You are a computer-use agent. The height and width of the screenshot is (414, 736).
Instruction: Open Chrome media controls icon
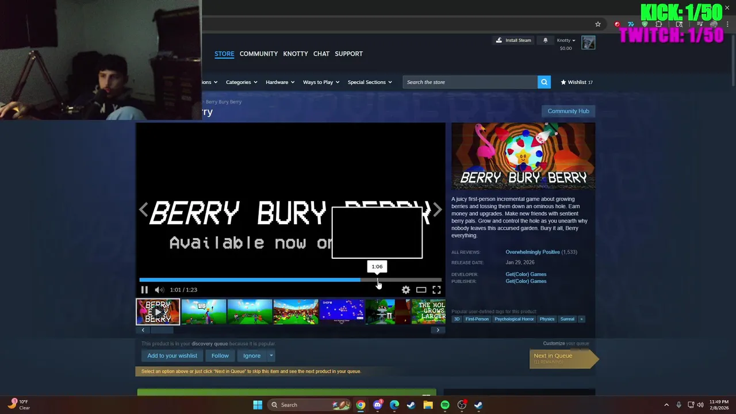tap(700, 24)
